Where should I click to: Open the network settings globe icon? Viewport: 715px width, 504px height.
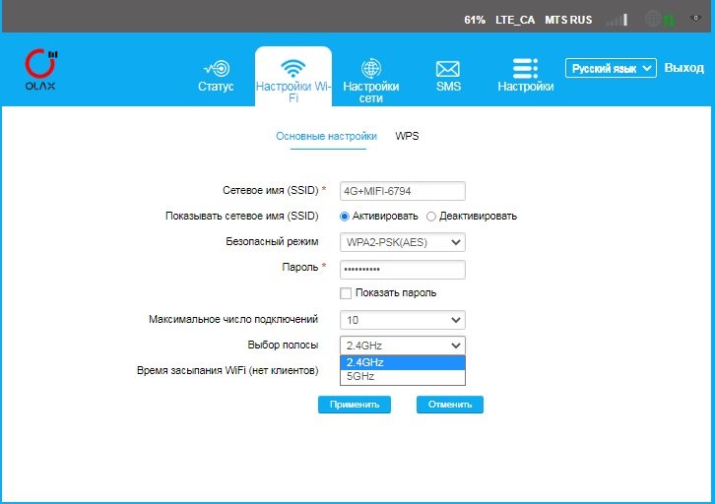point(371,68)
